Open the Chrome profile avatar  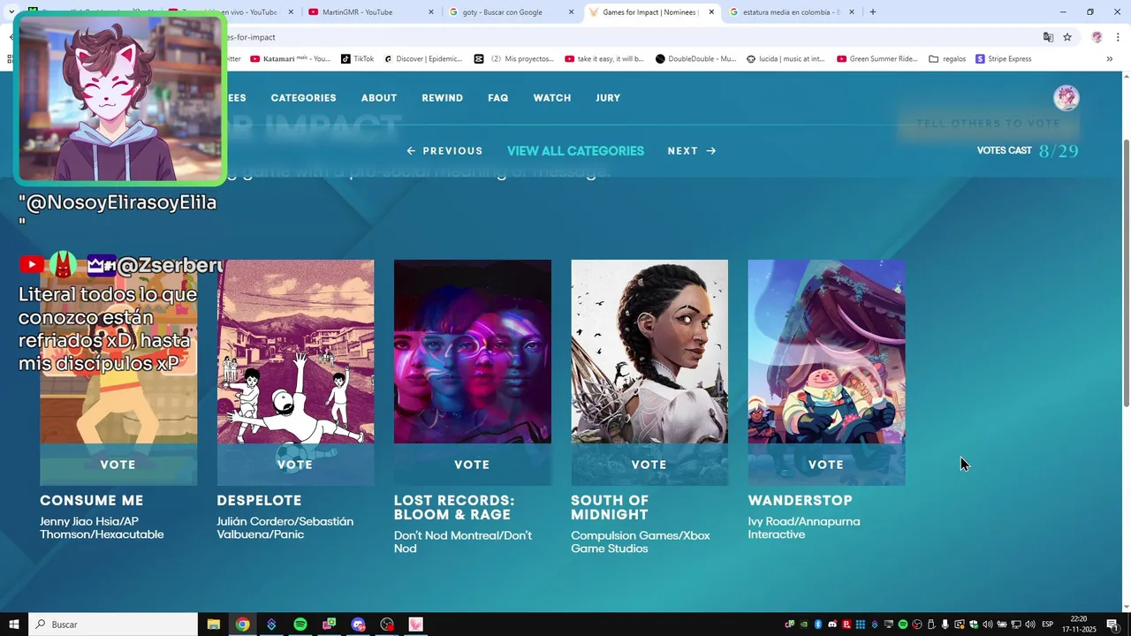[x=1097, y=37]
